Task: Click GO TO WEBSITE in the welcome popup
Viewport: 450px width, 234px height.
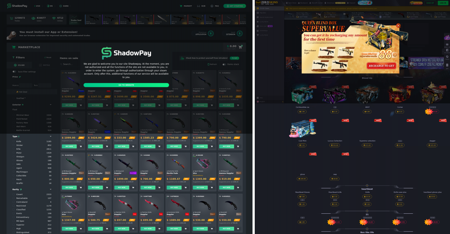Action: [126, 85]
